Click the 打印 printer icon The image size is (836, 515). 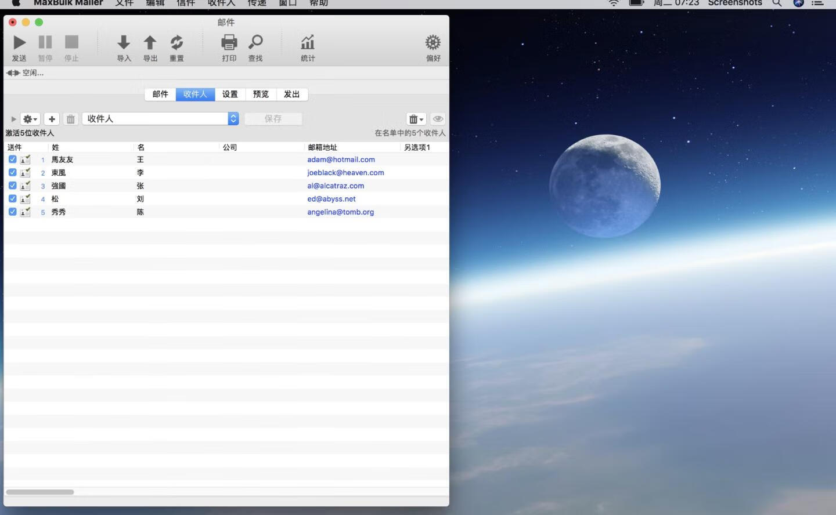click(x=229, y=42)
